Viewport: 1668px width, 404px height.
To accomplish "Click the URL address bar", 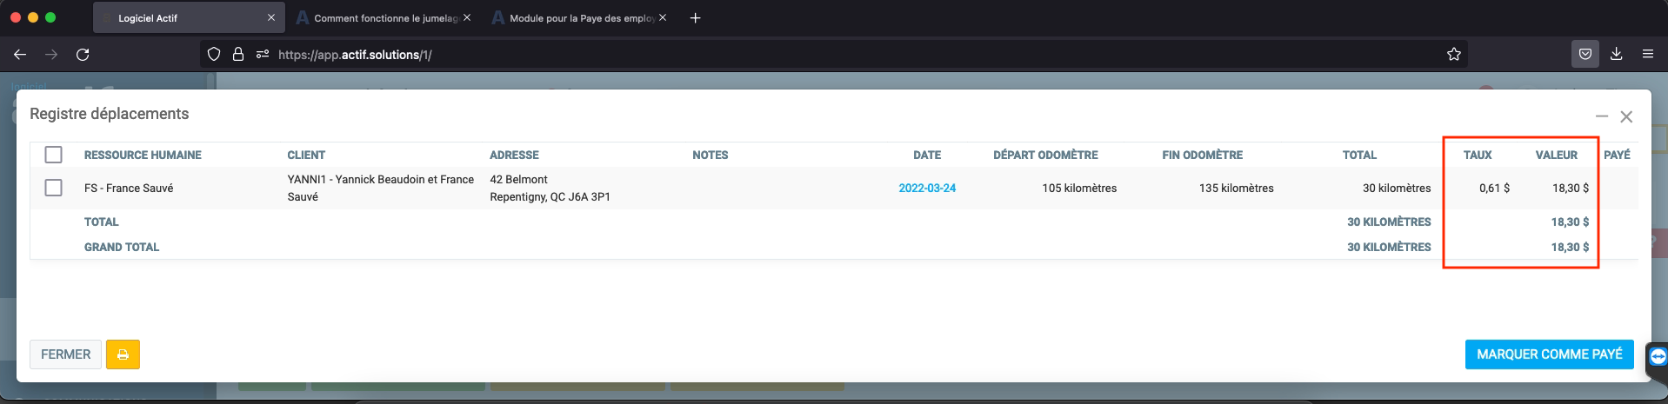I will pos(783,55).
